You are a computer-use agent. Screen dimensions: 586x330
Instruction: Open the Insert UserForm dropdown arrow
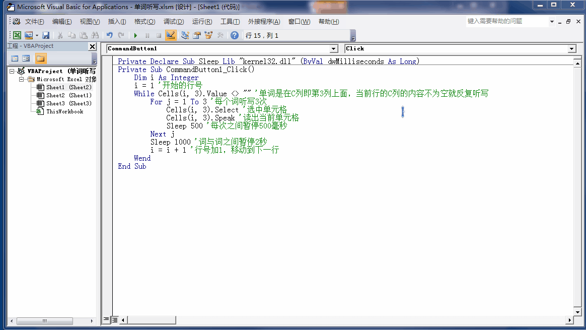coord(37,36)
